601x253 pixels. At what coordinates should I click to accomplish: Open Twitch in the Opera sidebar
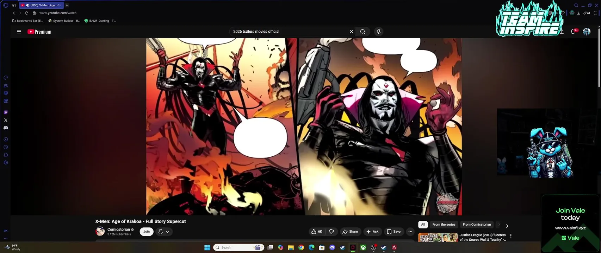click(x=6, y=112)
